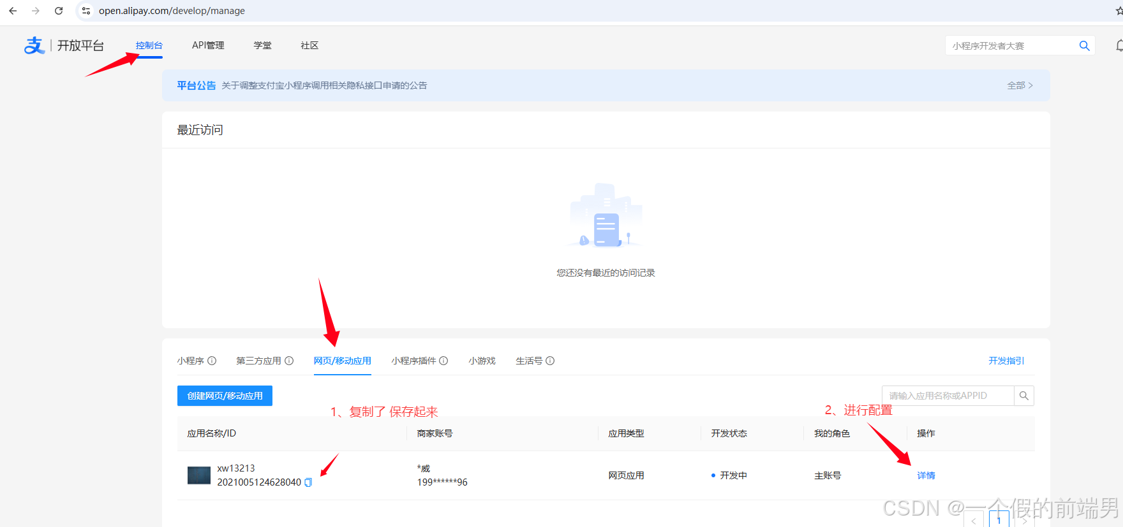Click the 主账号 role cell

click(828, 475)
